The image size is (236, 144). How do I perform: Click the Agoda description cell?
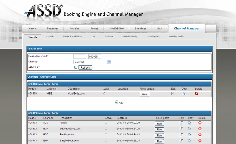pyautogui.click(x=63, y=123)
